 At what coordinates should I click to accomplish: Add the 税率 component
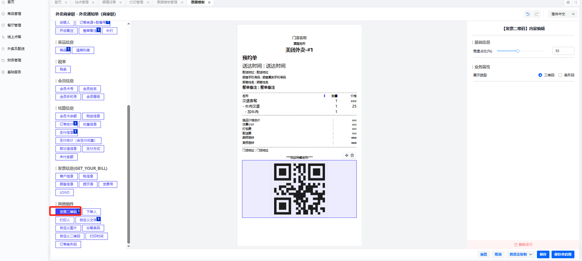tap(63, 69)
